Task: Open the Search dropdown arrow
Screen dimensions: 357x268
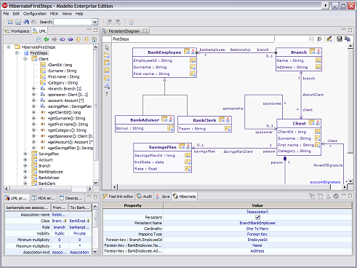Action: coord(95,22)
